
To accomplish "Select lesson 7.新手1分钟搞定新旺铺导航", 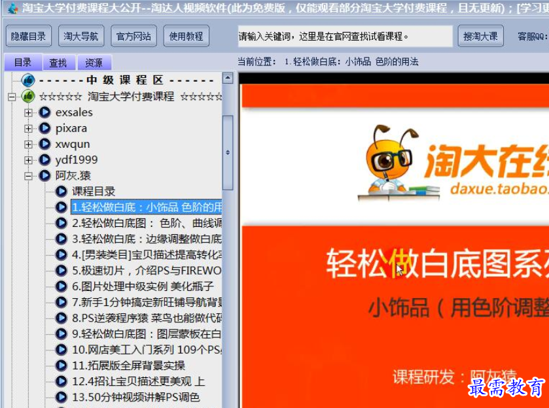I will coord(147,302).
